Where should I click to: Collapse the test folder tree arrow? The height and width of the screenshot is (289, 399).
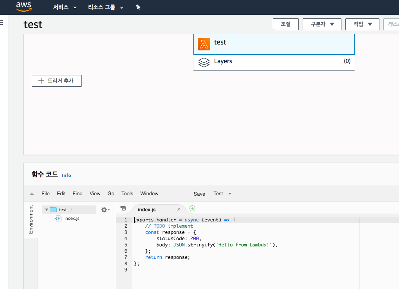pyautogui.click(x=47, y=210)
